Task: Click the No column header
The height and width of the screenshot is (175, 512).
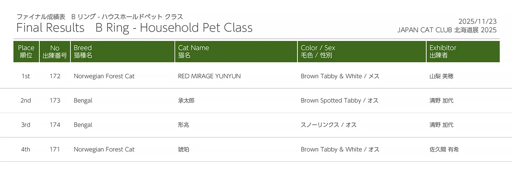Action: [55, 52]
